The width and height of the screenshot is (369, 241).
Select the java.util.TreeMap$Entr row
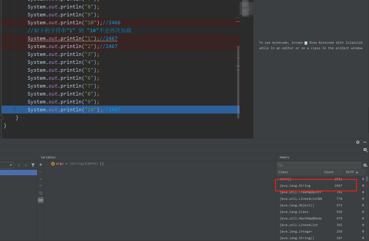(x=321, y=192)
